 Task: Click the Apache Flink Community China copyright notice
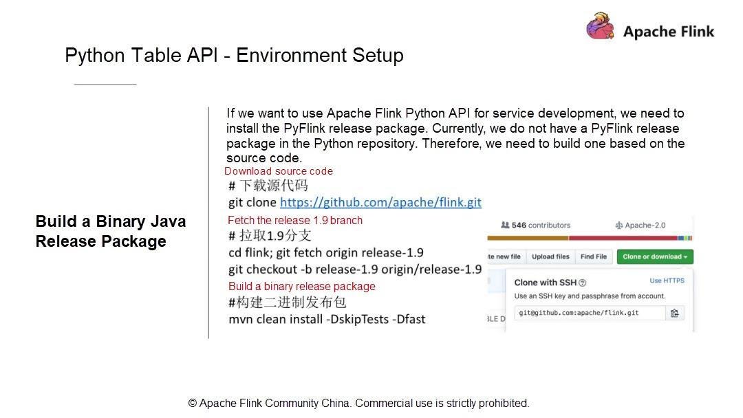point(358,404)
